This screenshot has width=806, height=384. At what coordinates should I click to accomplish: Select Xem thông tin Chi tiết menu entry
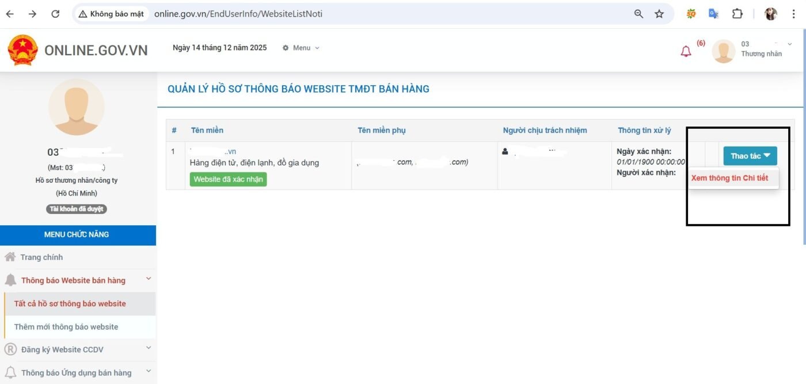(731, 178)
